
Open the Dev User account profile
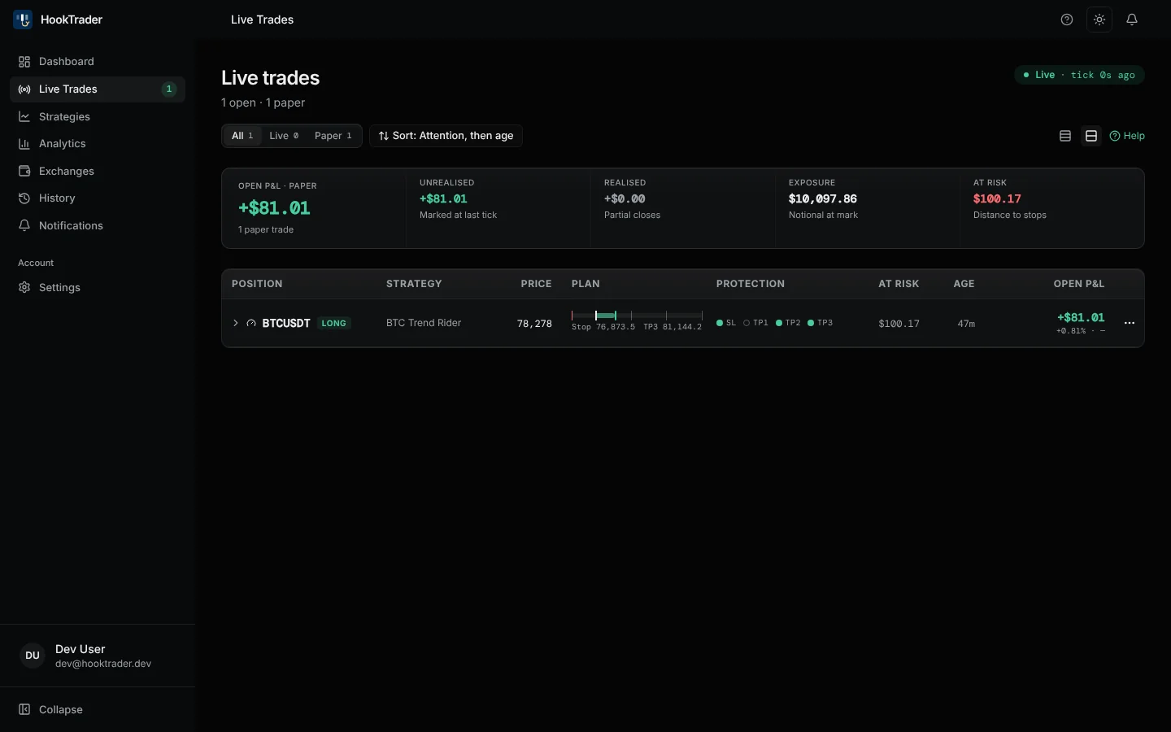98,656
